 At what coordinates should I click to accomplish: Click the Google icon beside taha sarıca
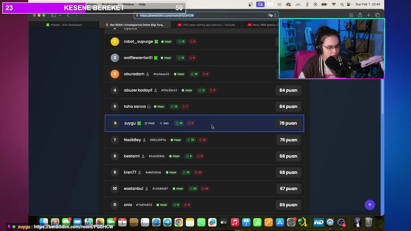pyautogui.click(x=149, y=107)
